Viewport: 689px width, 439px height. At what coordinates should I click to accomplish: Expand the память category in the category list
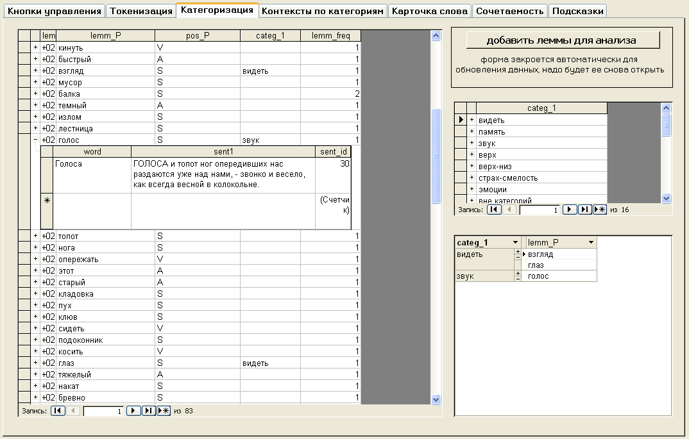(x=472, y=131)
